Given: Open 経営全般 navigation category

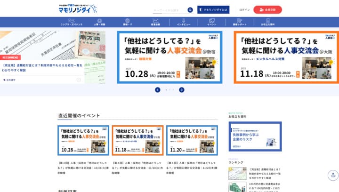Looking at the screenshot, I should point(155,22).
